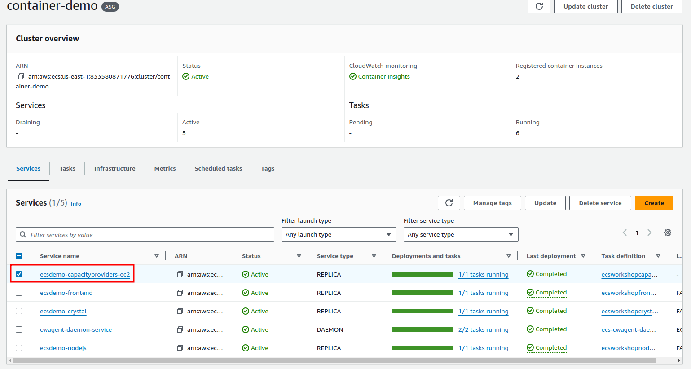Copy ARN of cwagent-daemon-service
Viewport: 691px width, 369px height.
click(x=180, y=329)
